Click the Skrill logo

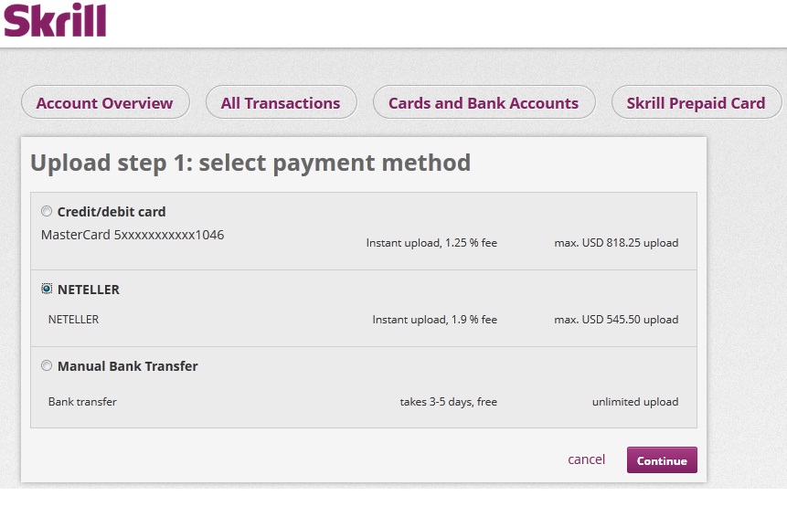click(55, 20)
